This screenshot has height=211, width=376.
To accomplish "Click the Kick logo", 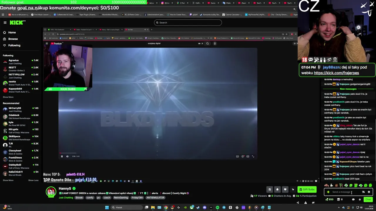I will click(x=17, y=23).
